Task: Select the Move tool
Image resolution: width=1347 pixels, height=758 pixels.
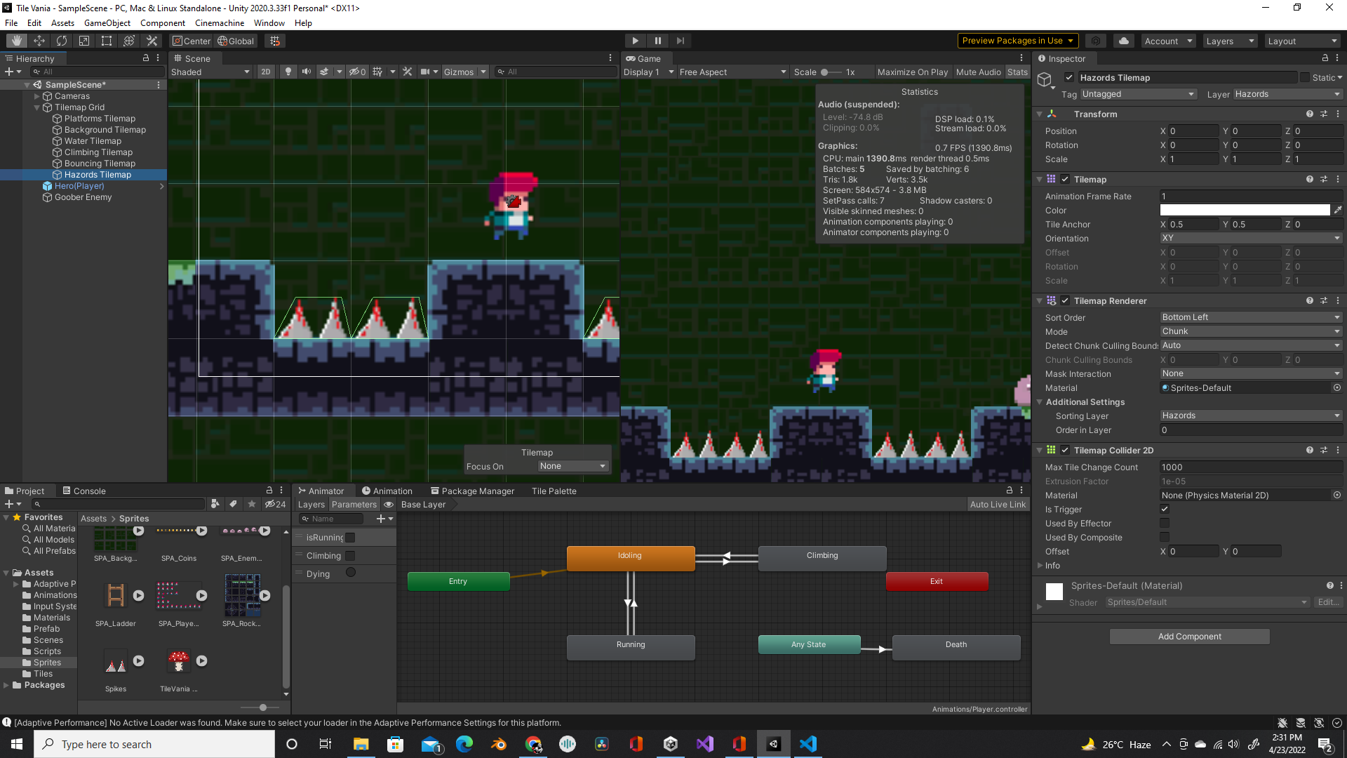Action: (x=39, y=40)
